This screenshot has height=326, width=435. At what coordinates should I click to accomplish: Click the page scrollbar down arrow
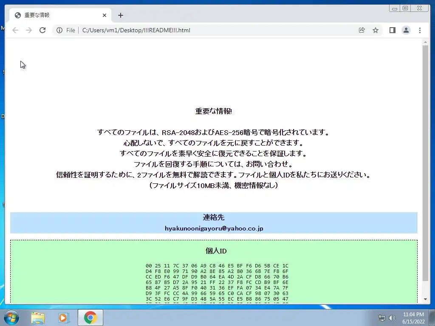[x=425, y=299]
